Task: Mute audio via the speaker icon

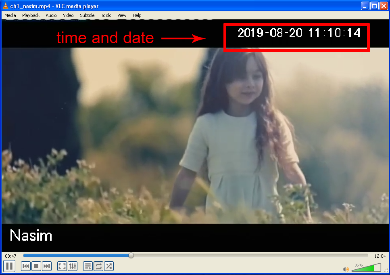Action: (x=346, y=269)
